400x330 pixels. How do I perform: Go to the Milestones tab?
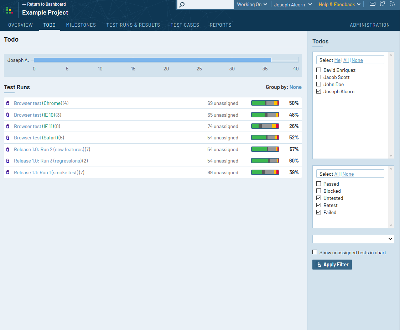point(81,25)
